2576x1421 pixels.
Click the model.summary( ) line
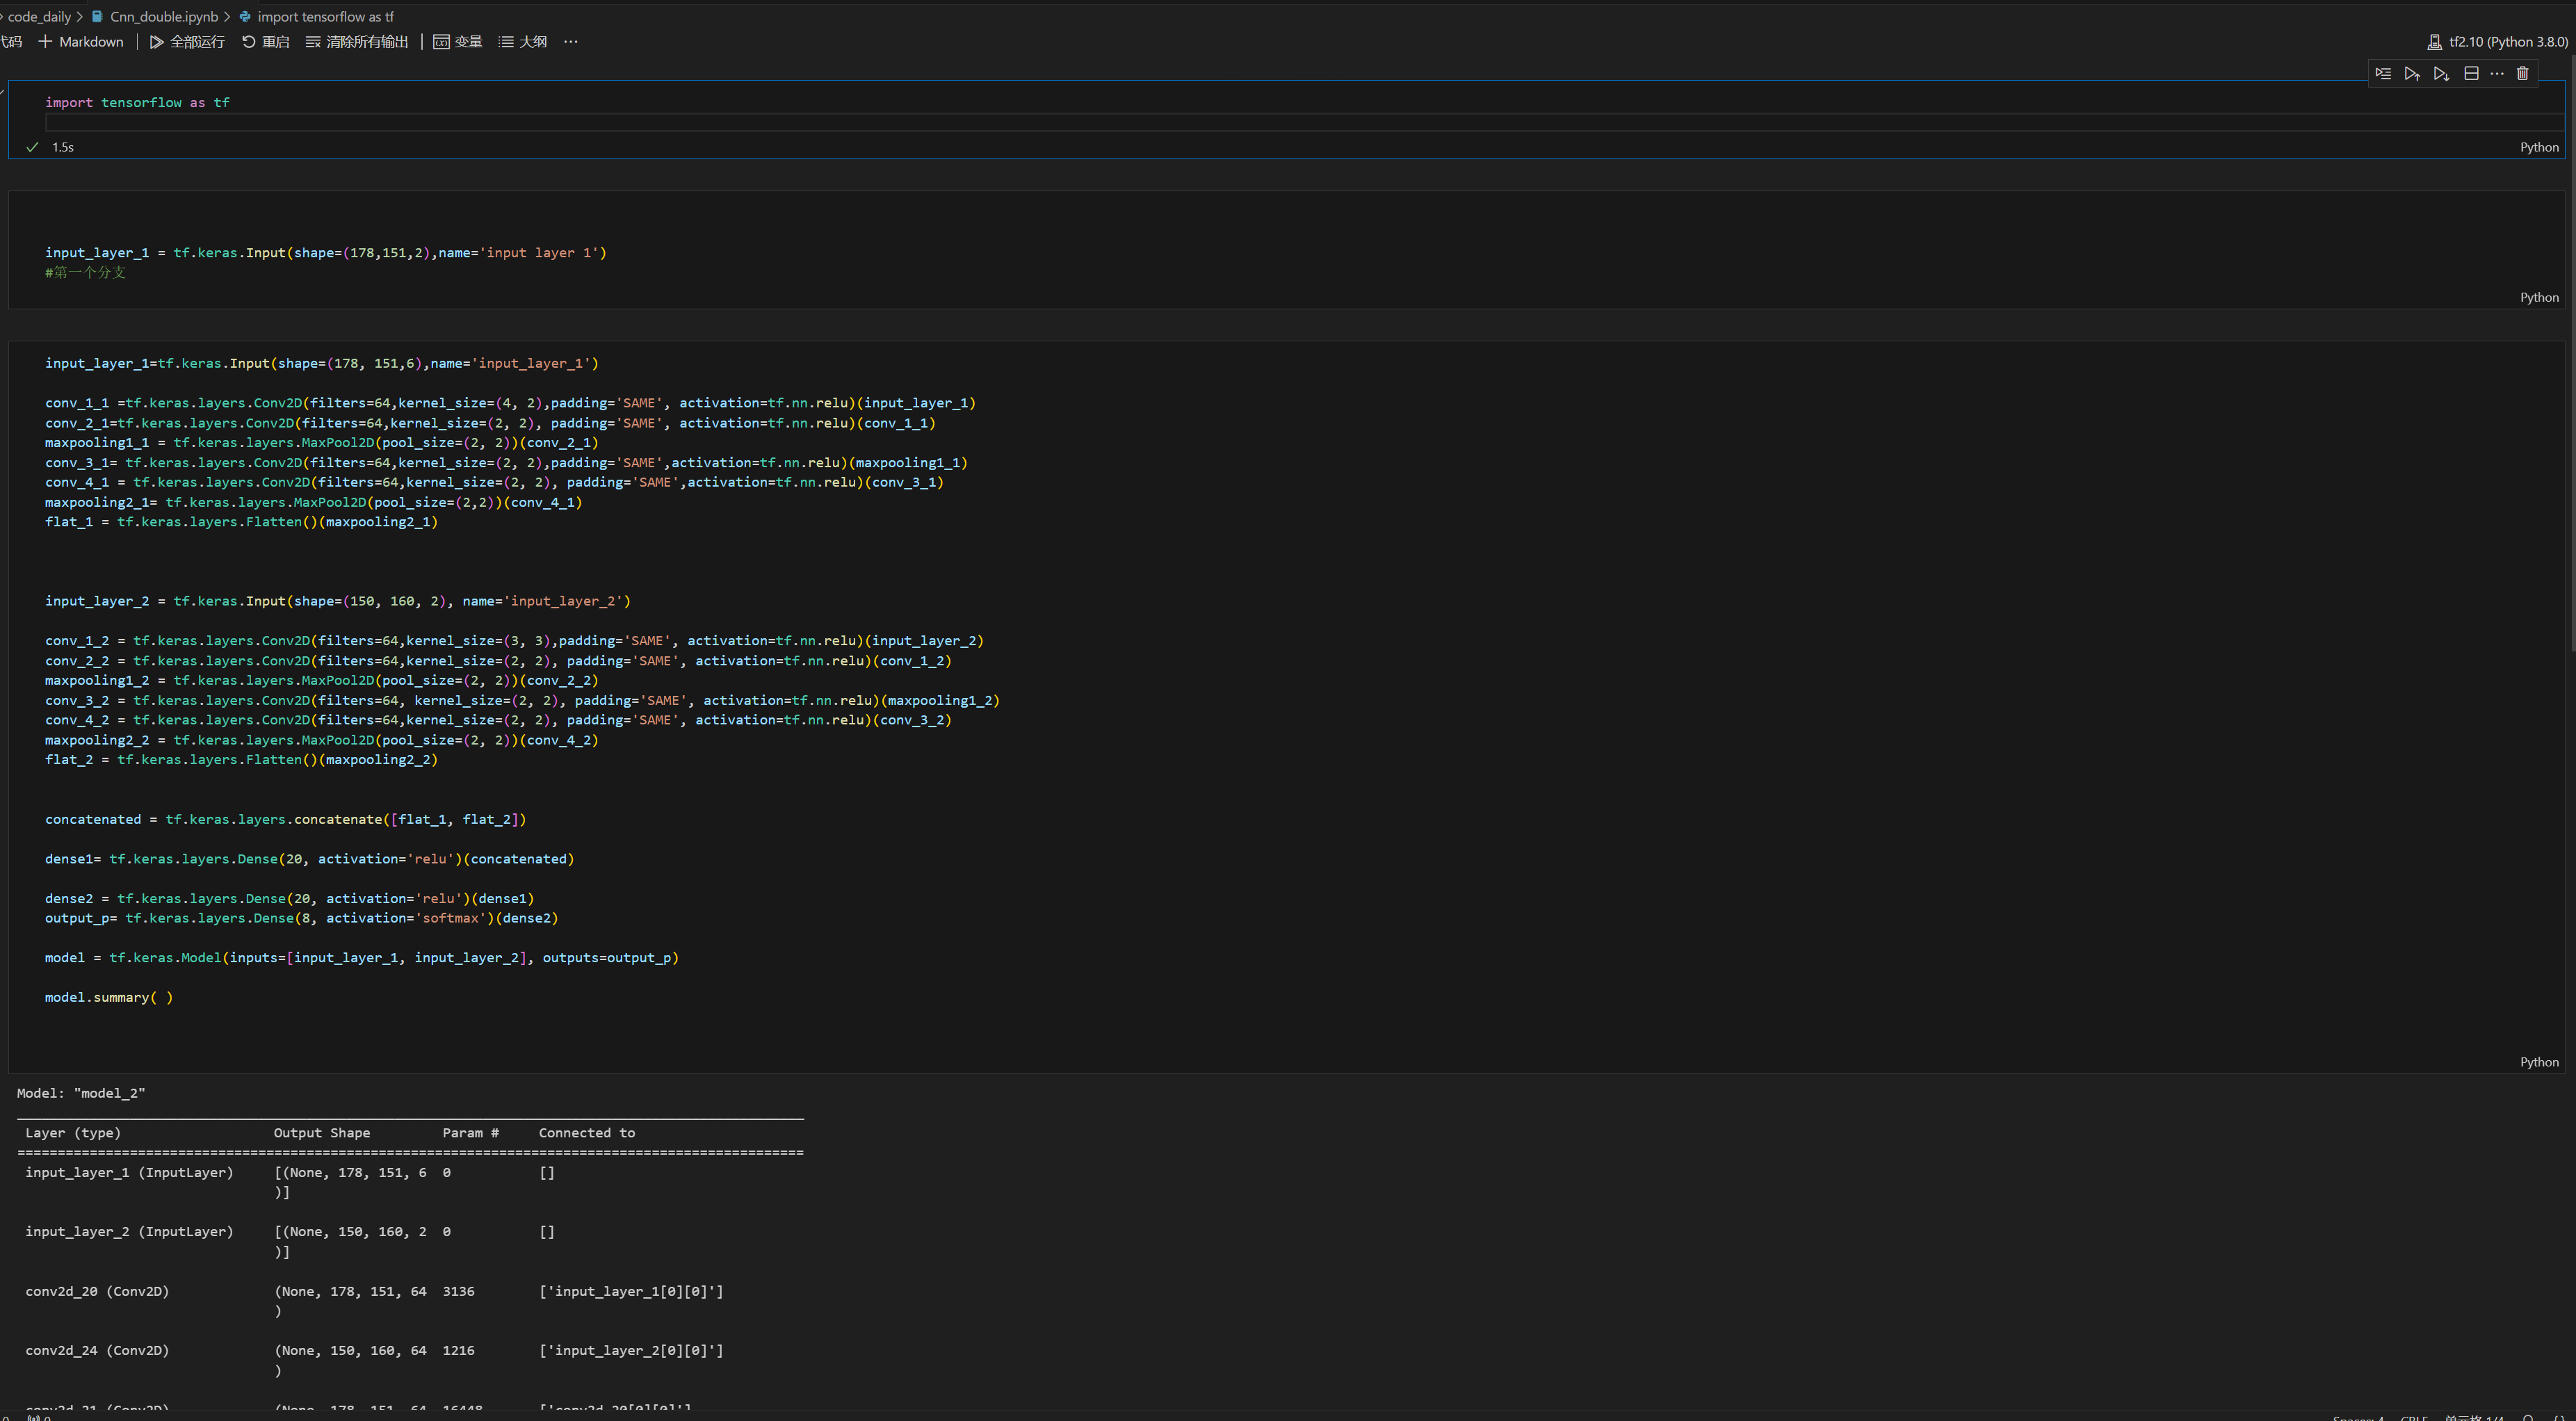point(109,998)
